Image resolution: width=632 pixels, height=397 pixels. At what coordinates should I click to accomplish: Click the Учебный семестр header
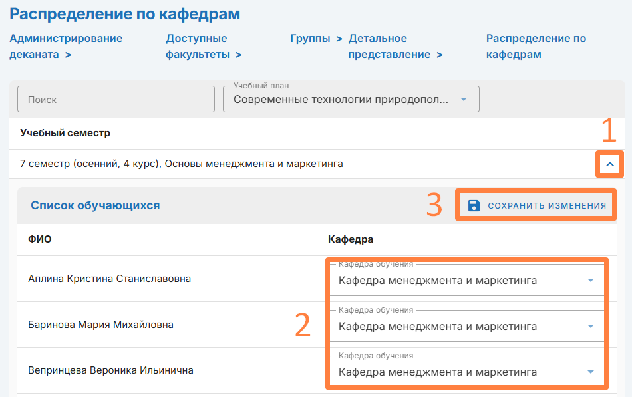[65, 133]
